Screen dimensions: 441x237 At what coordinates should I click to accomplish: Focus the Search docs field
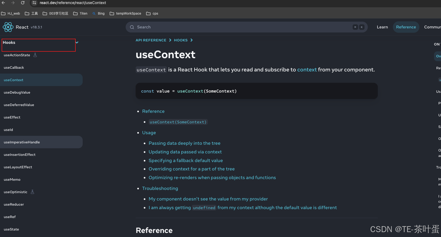(246, 27)
